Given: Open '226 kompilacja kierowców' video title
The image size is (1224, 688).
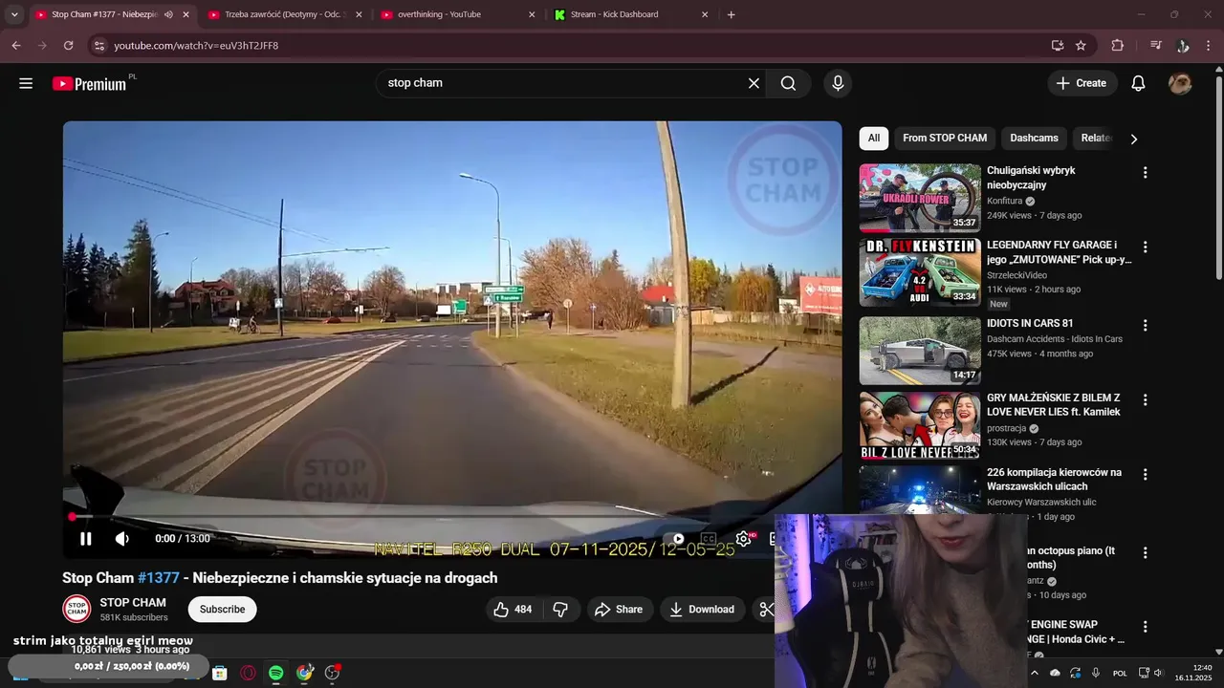Looking at the screenshot, I should [1054, 480].
